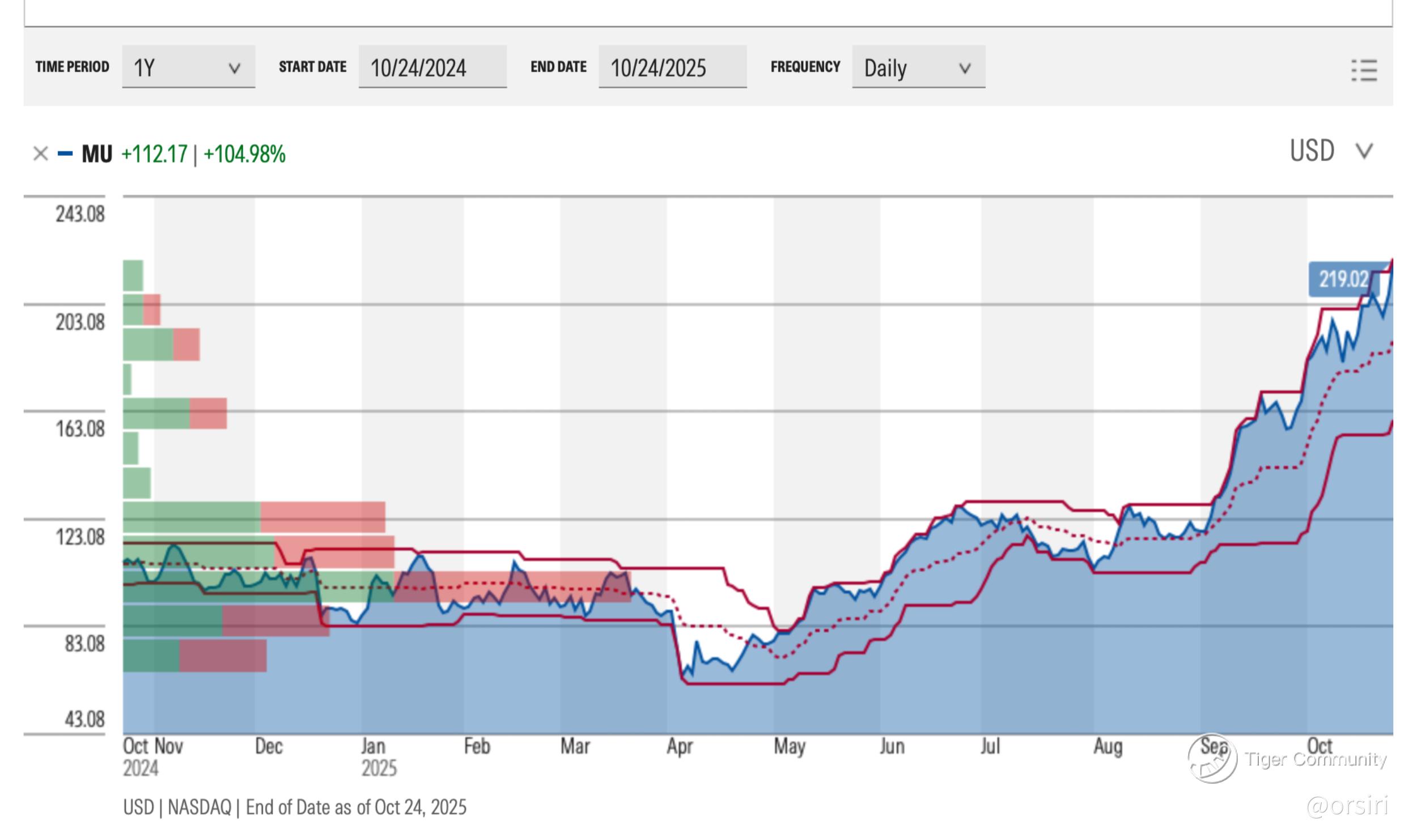The width and height of the screenshot is (1417, 838).
Task: Click the MU ticker symbol label
Action: click(97, 154)
